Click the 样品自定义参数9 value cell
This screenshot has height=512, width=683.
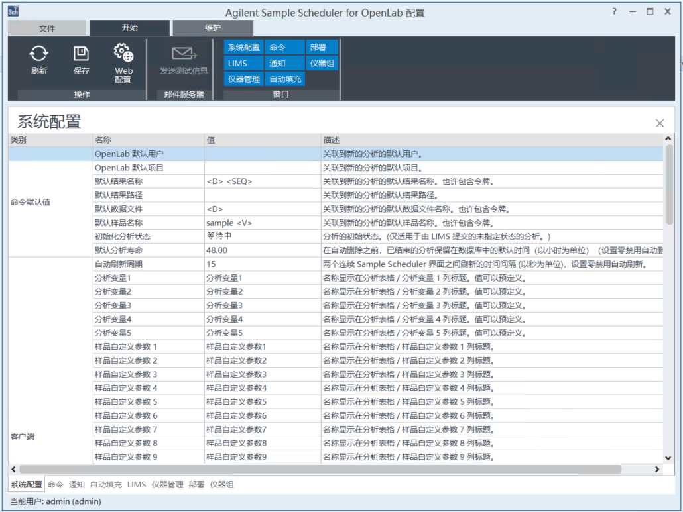click(x=263, y=457)
